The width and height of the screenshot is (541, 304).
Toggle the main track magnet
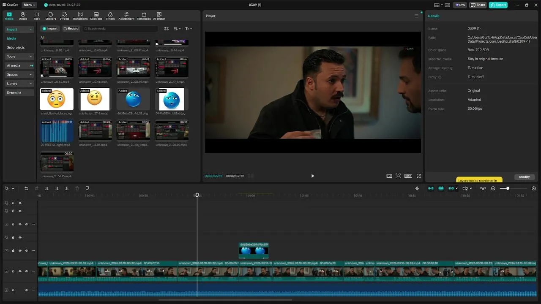[431, 188]
